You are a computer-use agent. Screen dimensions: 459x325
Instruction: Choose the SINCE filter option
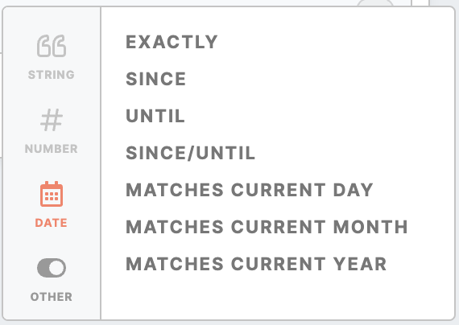(155, 79)
